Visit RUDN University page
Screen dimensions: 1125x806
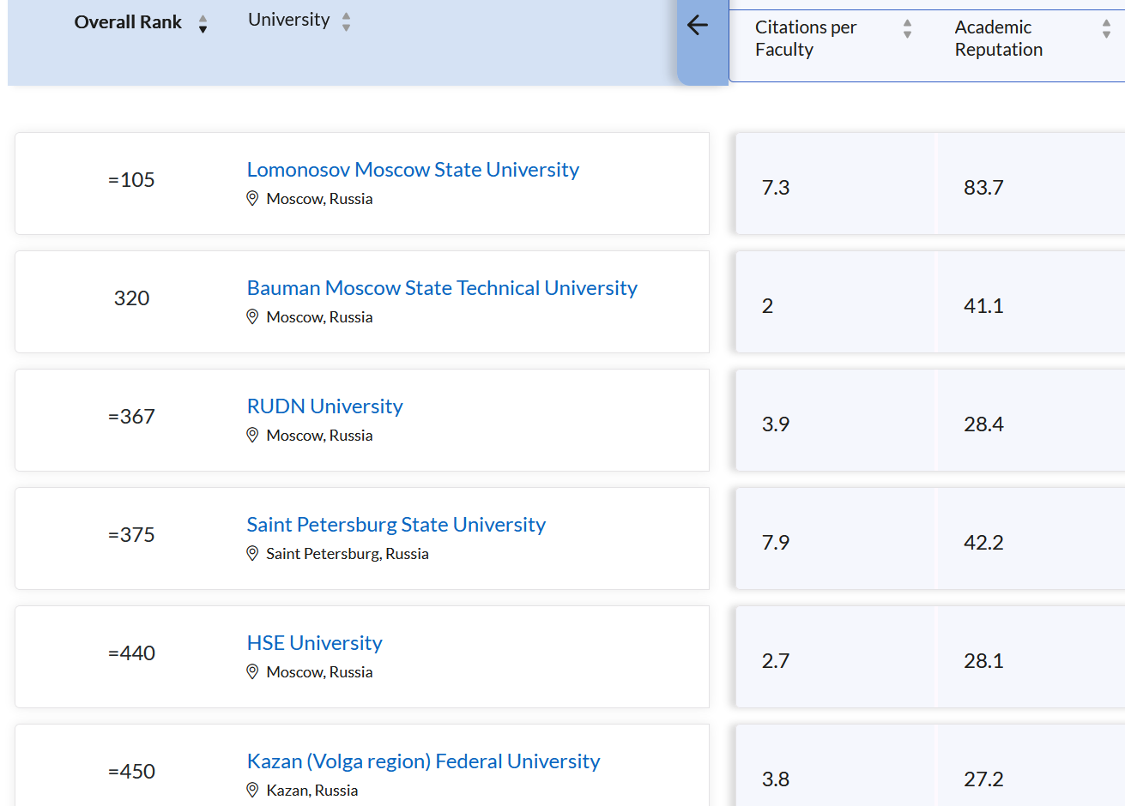[324, 406]
